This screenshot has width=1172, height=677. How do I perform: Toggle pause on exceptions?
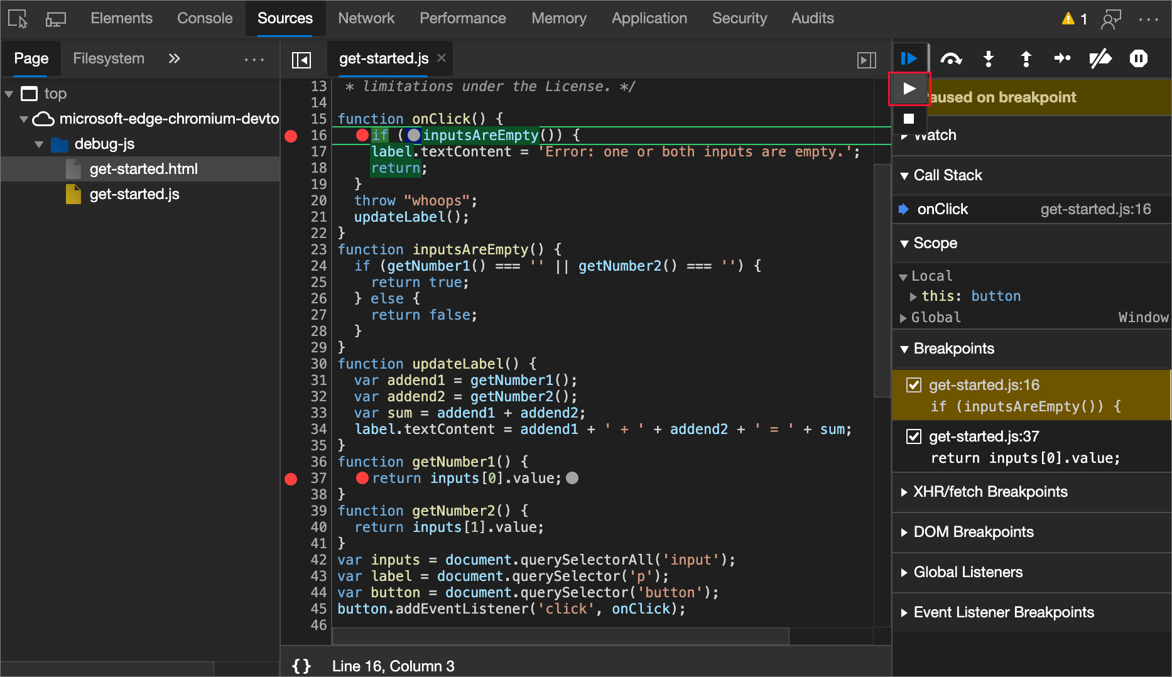[1139, 58]
